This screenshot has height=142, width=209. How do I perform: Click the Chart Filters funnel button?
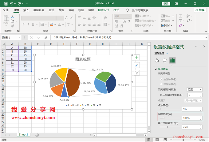(137, 73)
